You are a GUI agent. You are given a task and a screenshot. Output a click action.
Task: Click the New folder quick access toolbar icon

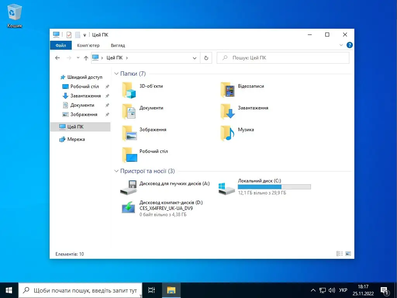[78, 35]
